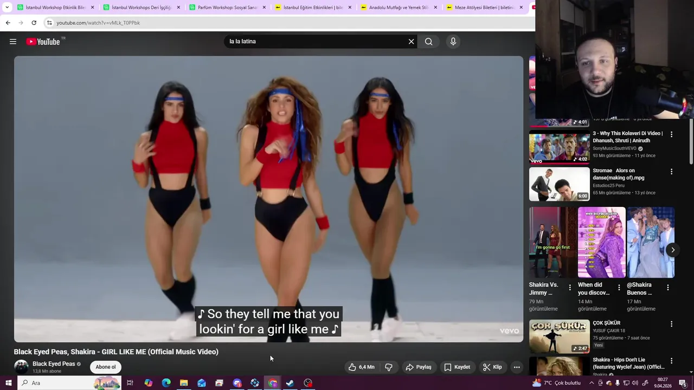Launch Microsoft Edge from taskbar

click(x=166, y=383)
